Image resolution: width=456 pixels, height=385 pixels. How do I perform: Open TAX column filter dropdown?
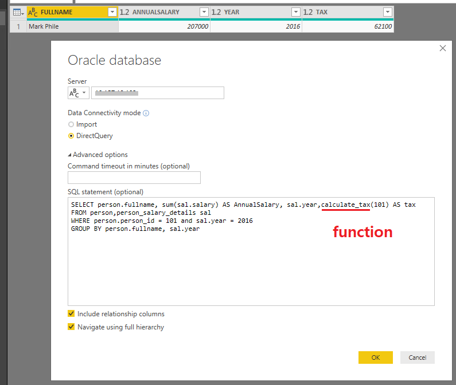click(387, 12)
